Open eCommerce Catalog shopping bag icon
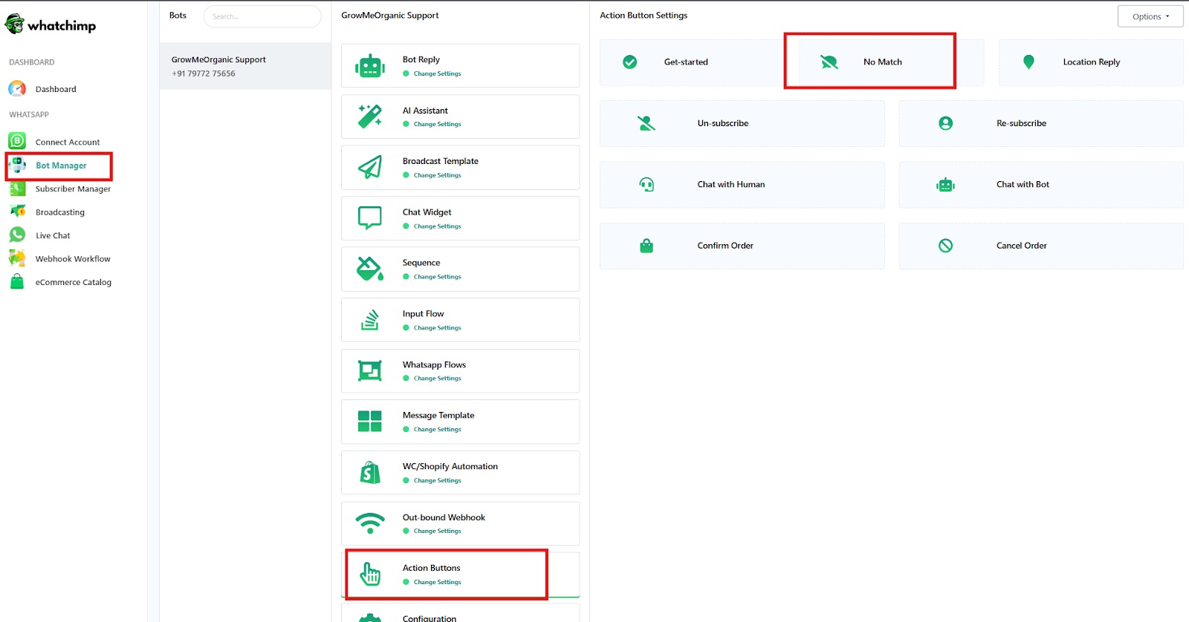The width and height of the screenshot is (1189, 622). pos(17,282)
